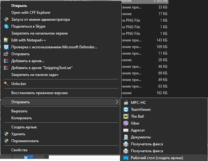The height and width of the screenshot is (161, 208).
Task: Click the Notepad++ icon in the menu
Action: pos(6,40)
